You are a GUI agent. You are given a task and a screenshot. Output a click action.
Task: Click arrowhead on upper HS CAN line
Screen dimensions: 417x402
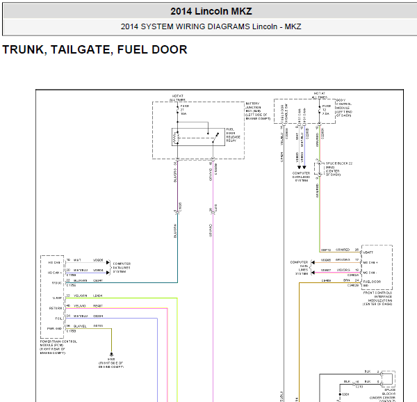click(108, 263)
